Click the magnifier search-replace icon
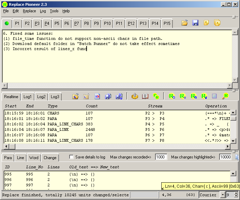 click(x=225, y=96)
